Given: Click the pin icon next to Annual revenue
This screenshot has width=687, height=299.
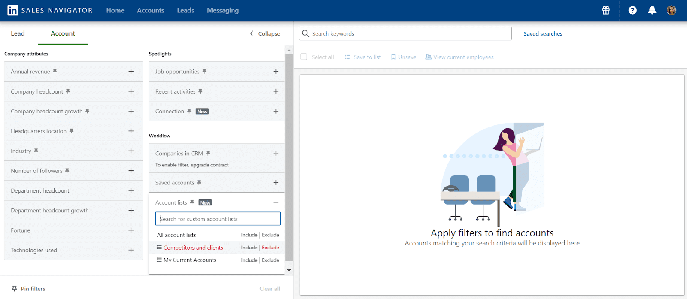Looking at the screenshot, I should click(55, 72).
